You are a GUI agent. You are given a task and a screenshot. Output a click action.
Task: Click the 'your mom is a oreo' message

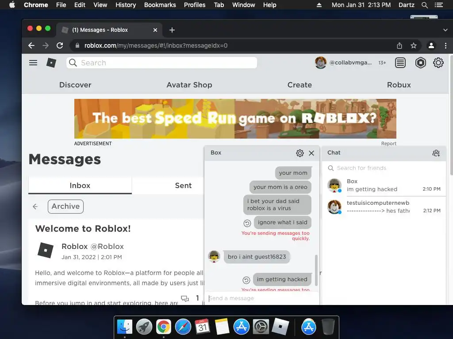(280, 187)
